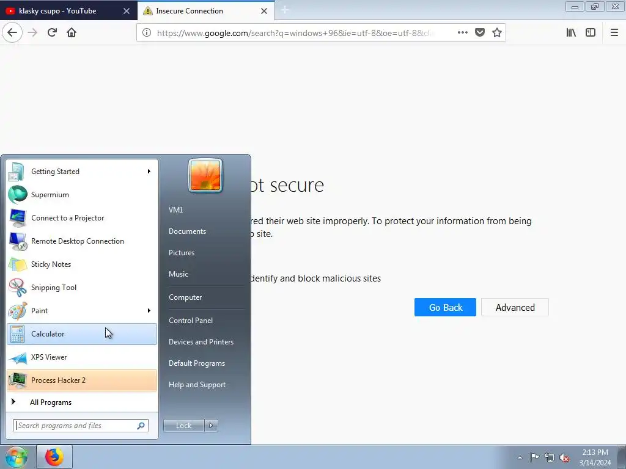Open the taskbar clock showing 2:13 PM
Viewport: 626px width, 469px height.
tap(595, 457)
